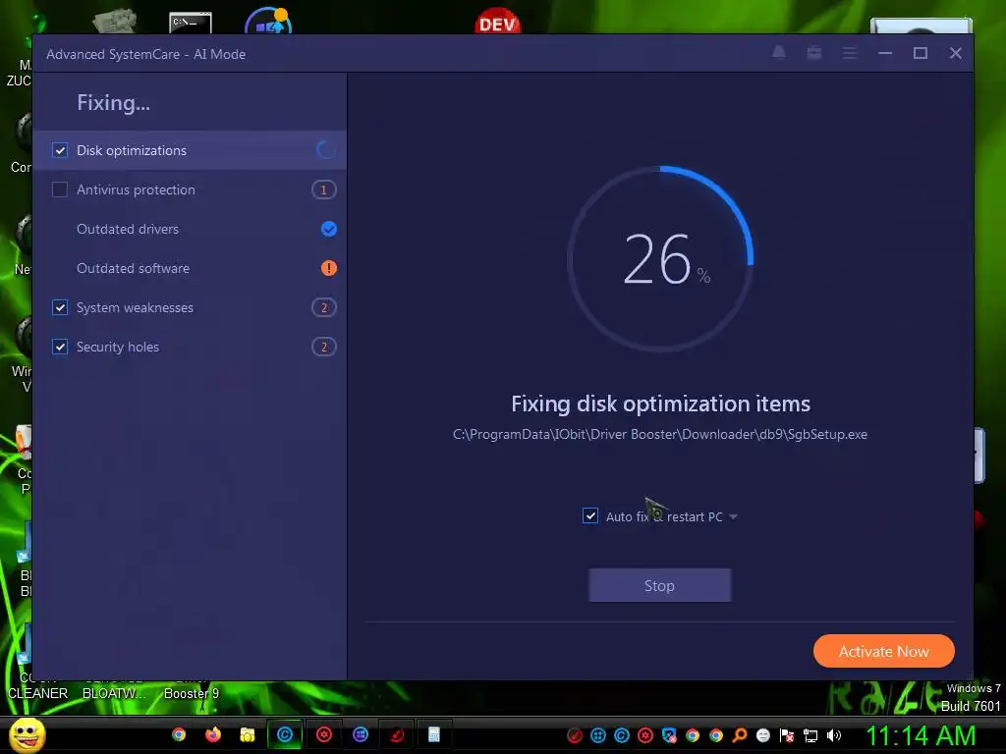Click the volume speaker tray icon
Viewport: 1006px width, 754px height.
pyautogui.click(x=834, y=735)
